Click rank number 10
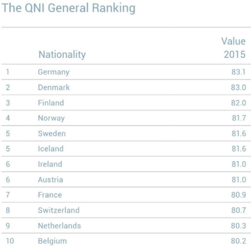Viewport: 251px width, 248px height. tap(10, 241)
